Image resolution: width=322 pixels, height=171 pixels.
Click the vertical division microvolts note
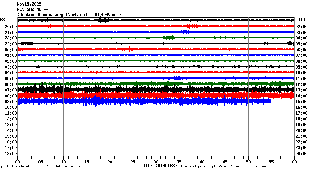(44, 166)
